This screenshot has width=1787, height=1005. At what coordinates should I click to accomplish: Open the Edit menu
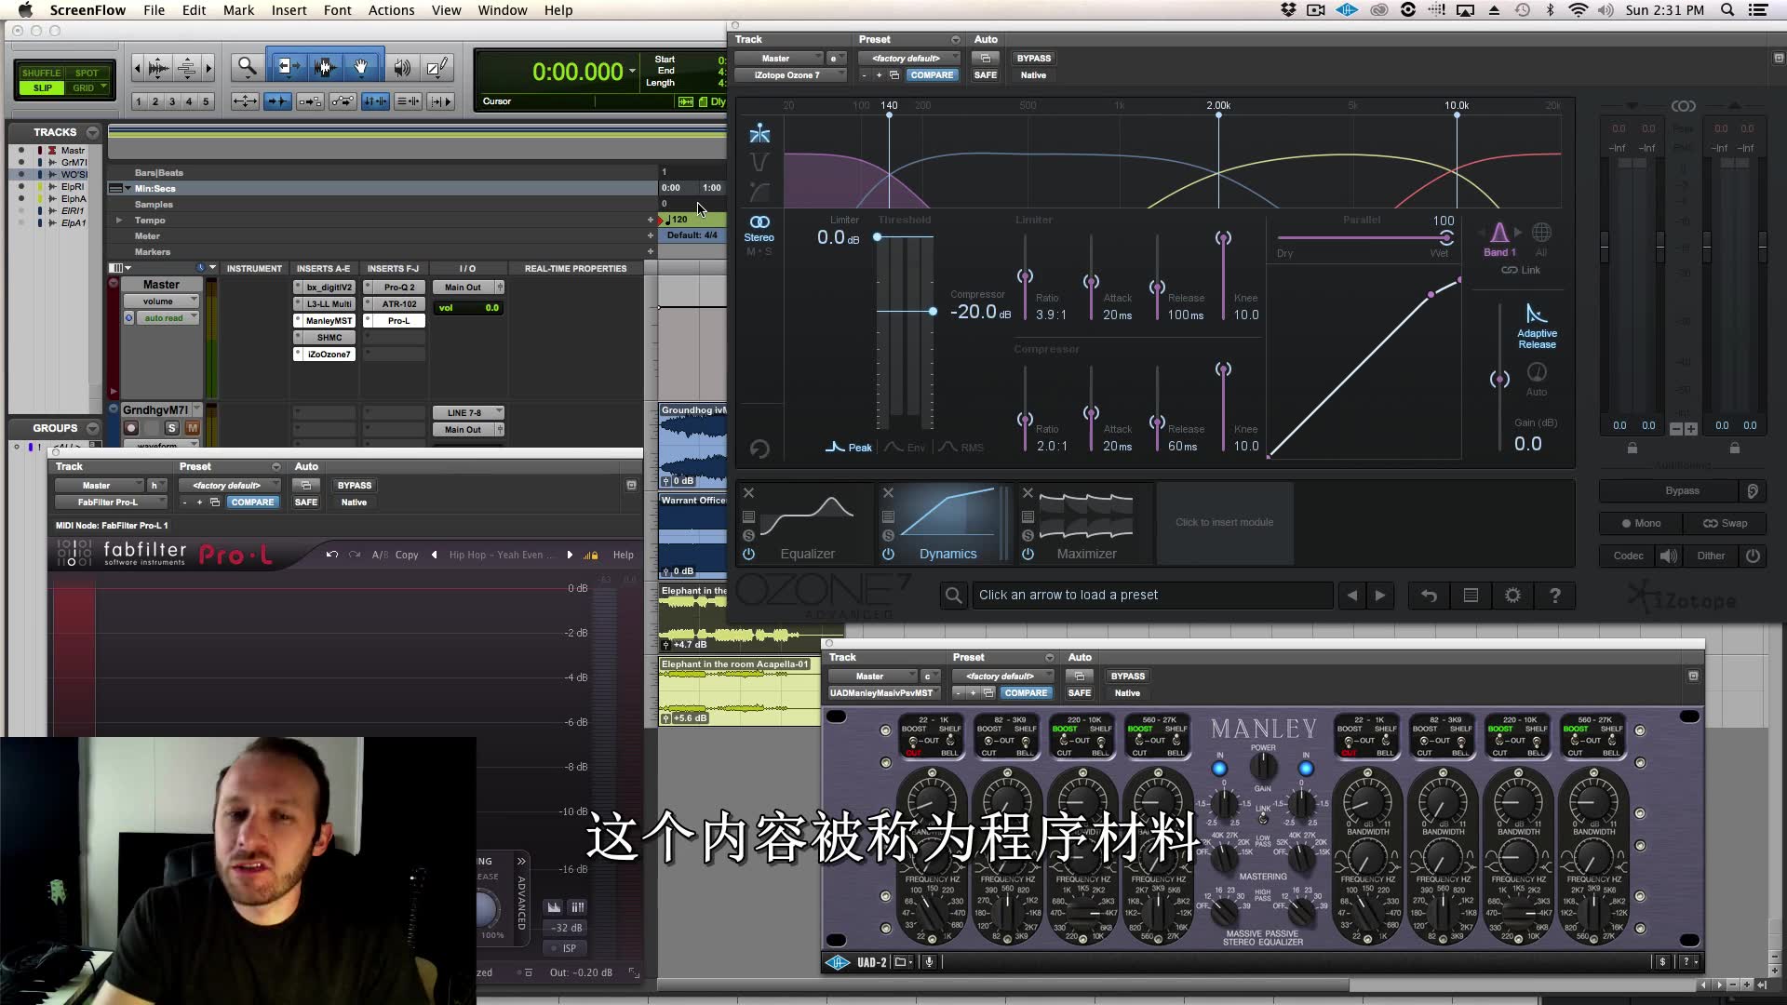tap(194, 10)
